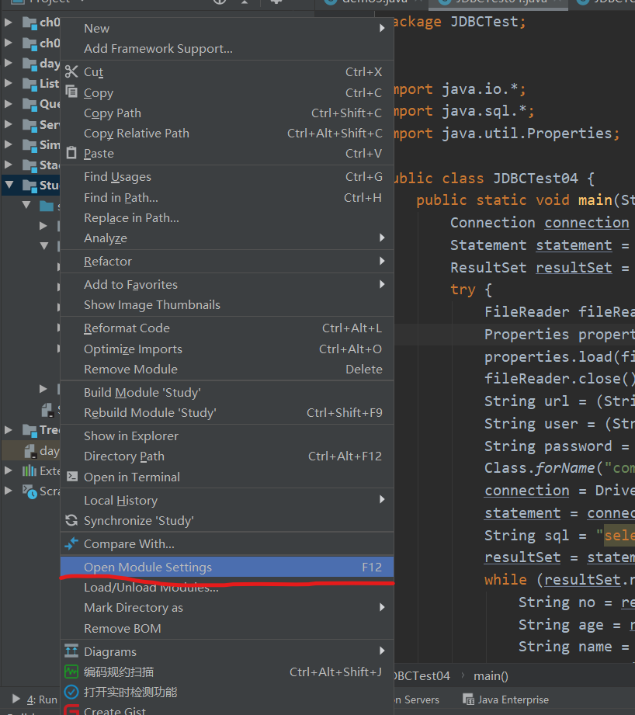Viewport: 635px width, 715px height.
Task: Select Open Module Settings menu item
Action: point(227,567)
